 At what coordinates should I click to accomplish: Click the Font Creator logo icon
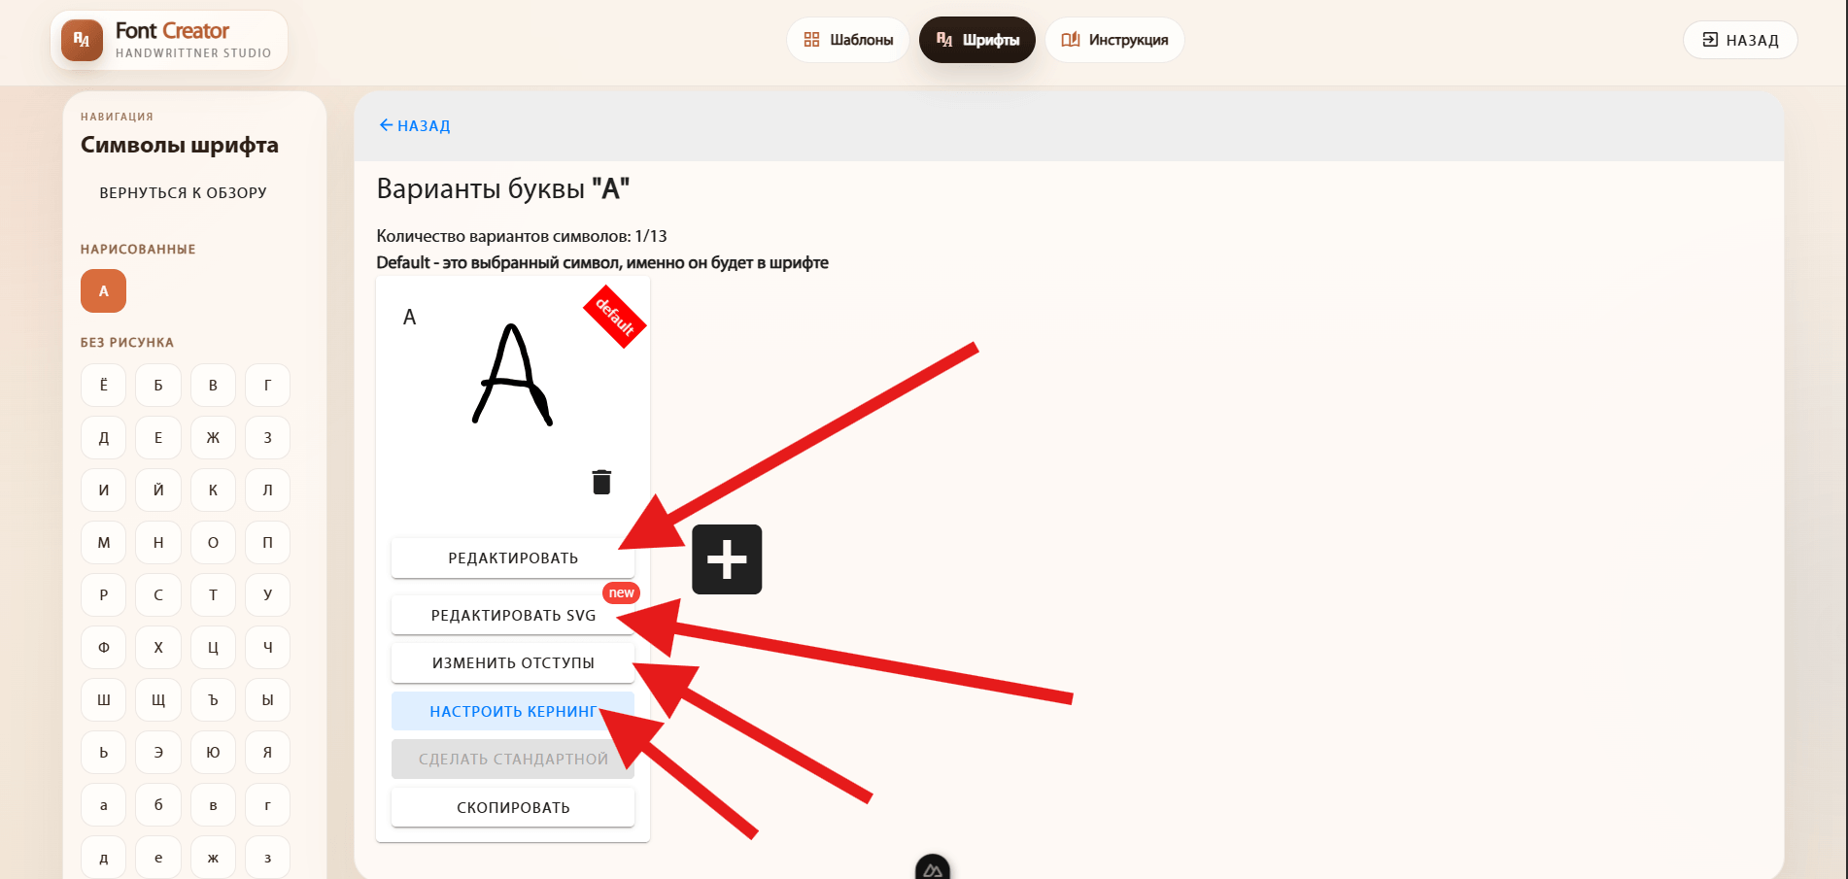tap(82, 40)
